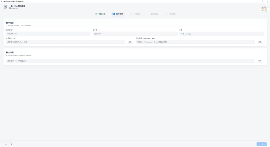Click the blue step 2 circle

[114, 14]
